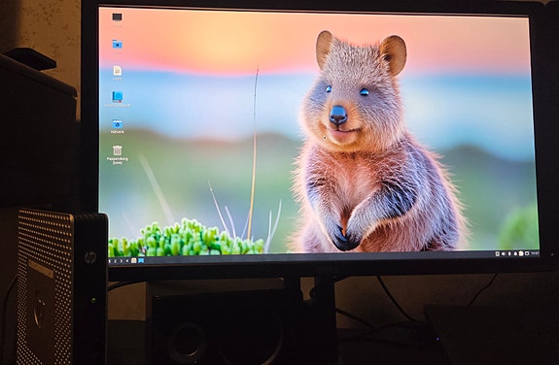Open the Computer monitor desktop icon

point(117,17)
